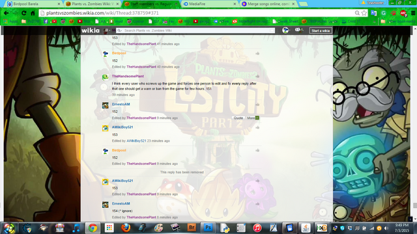
Task: Open ErnestoAM's profile from the 152 reply
Action: (x=121, y=104)
